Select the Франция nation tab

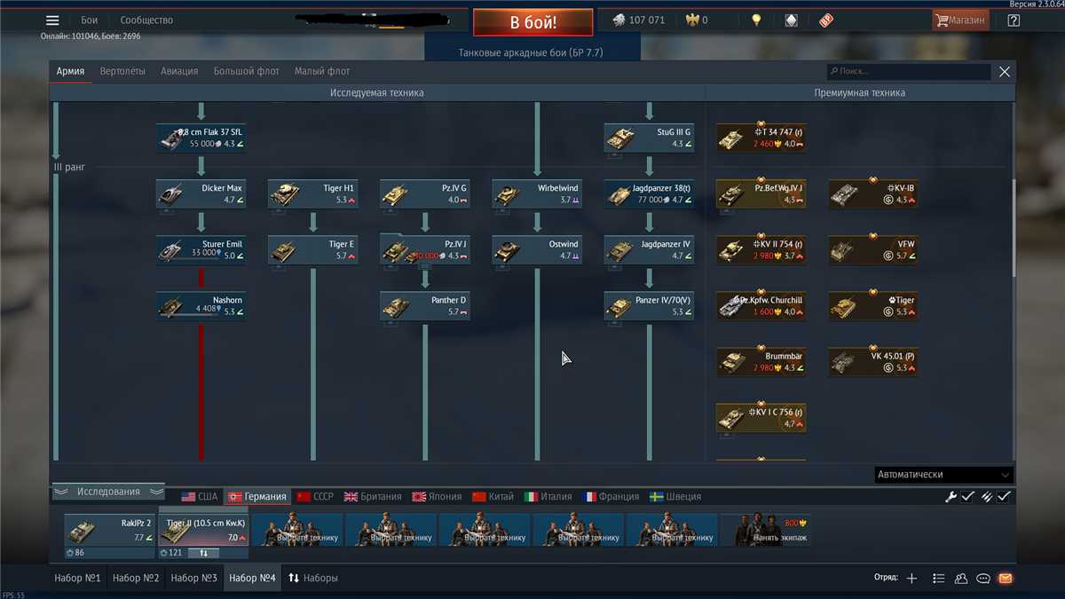click(x=611, y=497)
